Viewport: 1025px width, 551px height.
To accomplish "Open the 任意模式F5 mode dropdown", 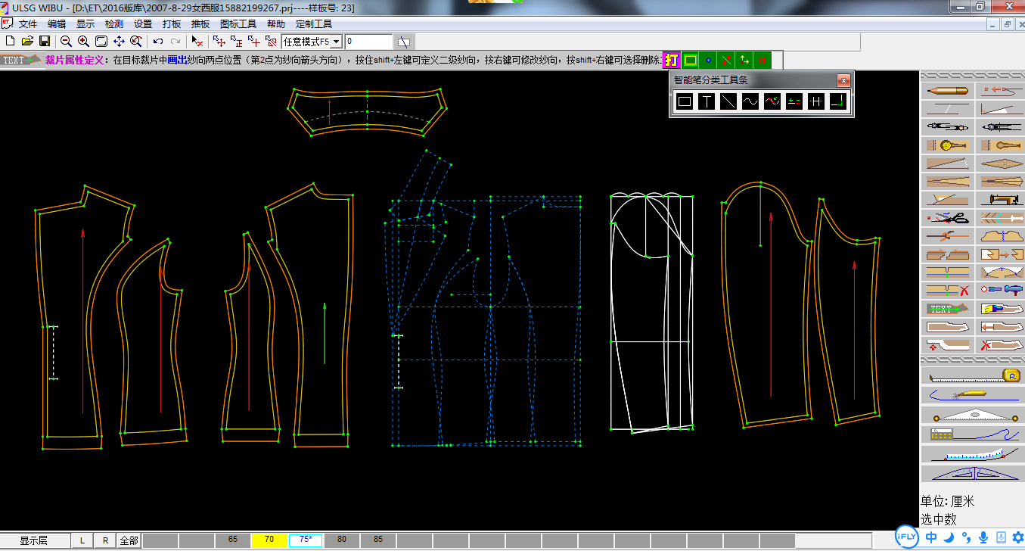I will click(x=336, y=42).
